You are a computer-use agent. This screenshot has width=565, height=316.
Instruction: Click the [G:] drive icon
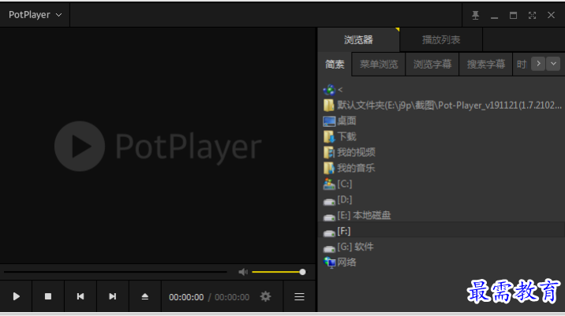pyautogui.click(x=329, y=249)
